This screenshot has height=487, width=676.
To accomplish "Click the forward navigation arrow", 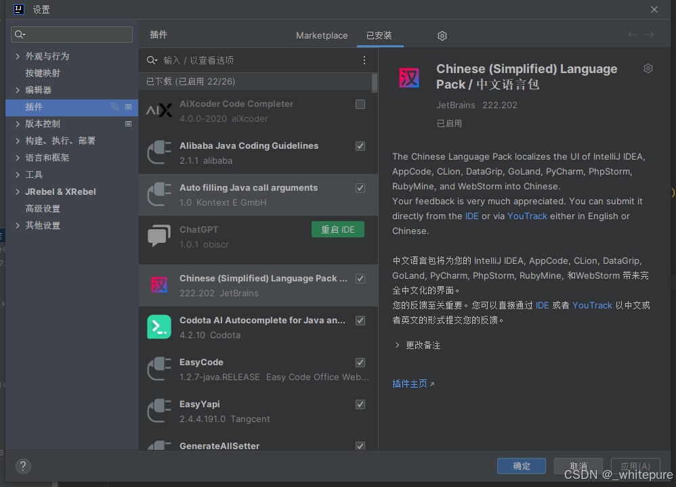I will coord(650,35).
